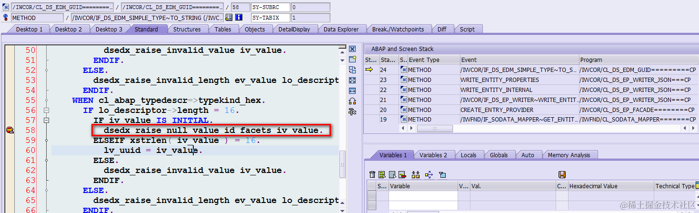Click the headphones services icon beside code editor
The width and height of the screenshot is (699, 213).
(352, 101)
